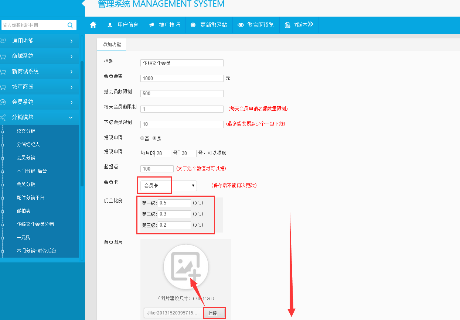Open 分销经纪人 in the sidebar
Viewport: 460px width, 320px height.
click(28, 144)
